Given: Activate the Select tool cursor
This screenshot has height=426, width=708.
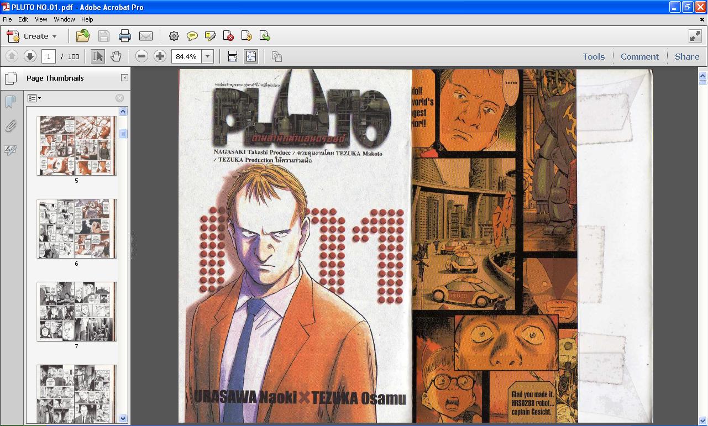Looking at the screenshot, I should pos(98,56).
